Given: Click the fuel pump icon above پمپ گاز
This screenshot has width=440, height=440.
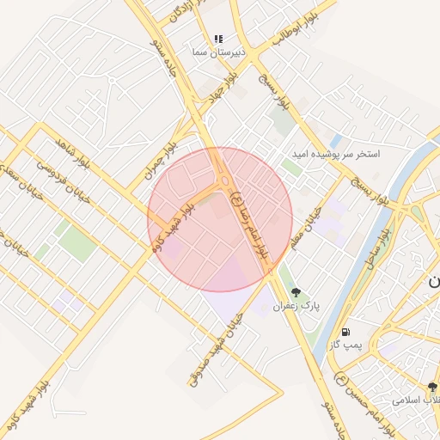Looking at the screenshot, I should (x=346, y=333).
